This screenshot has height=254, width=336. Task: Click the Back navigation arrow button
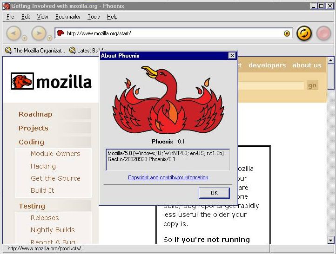click(x=14, y=33)
